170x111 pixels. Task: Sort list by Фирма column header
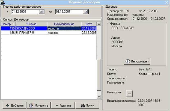[31, 24]
